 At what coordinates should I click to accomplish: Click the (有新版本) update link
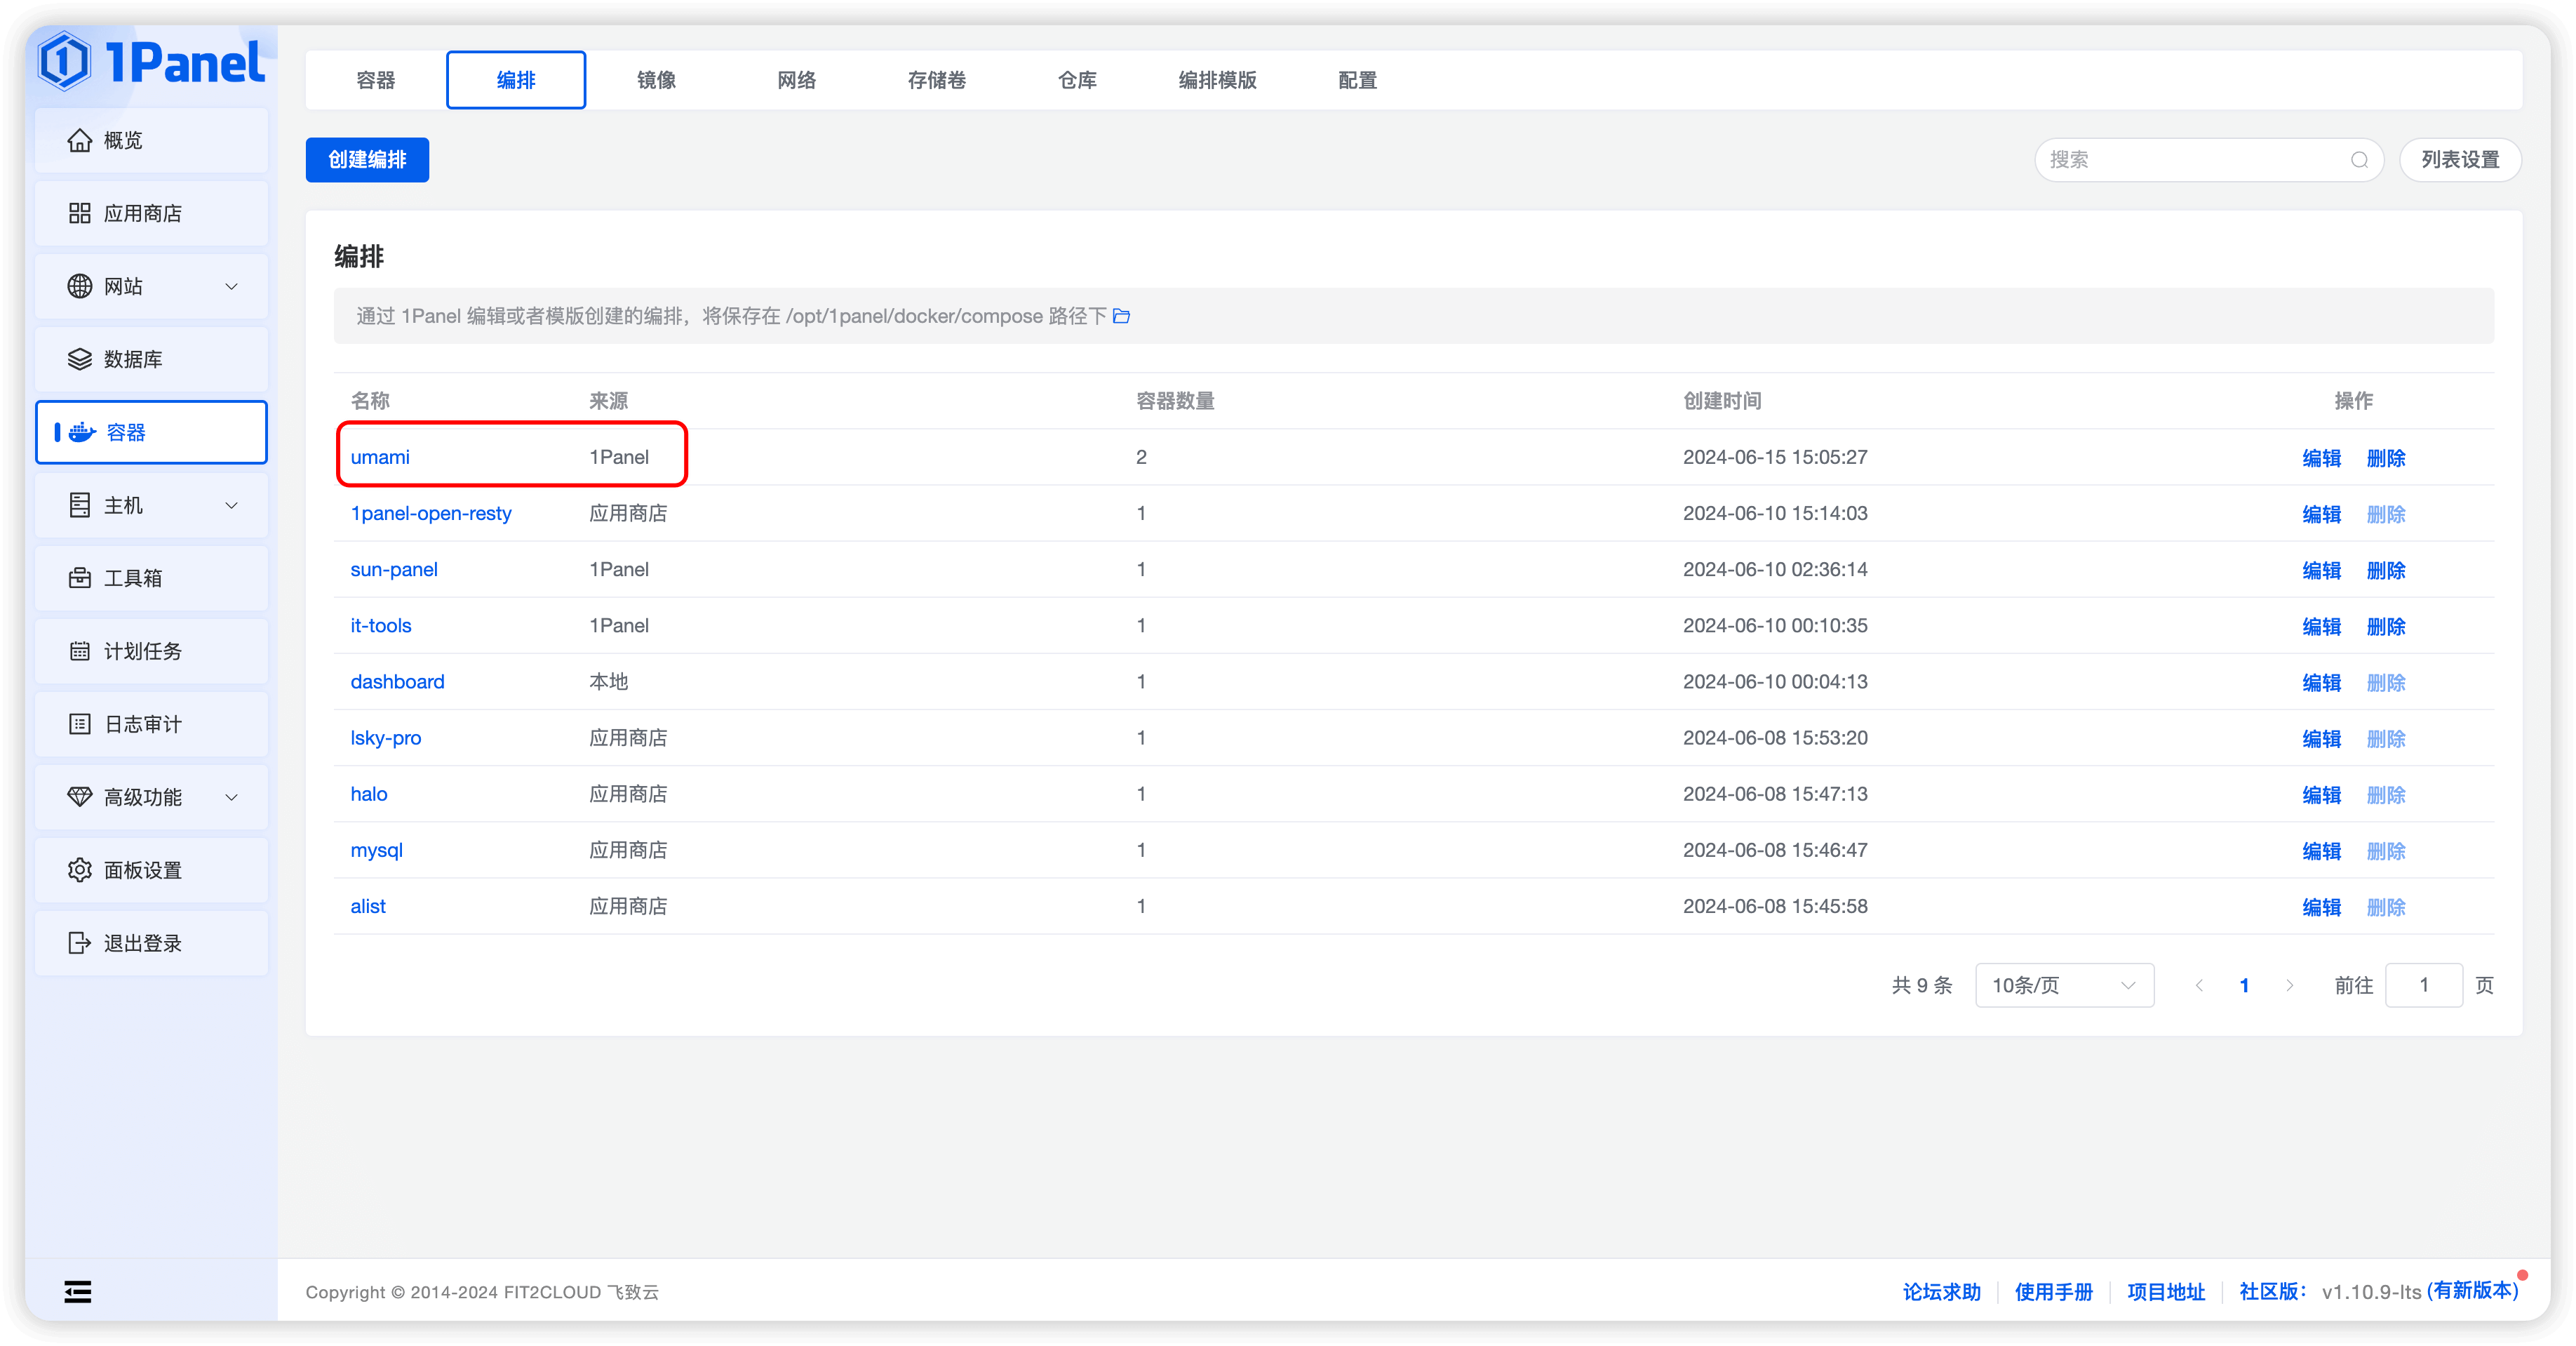point(2472,1290)
